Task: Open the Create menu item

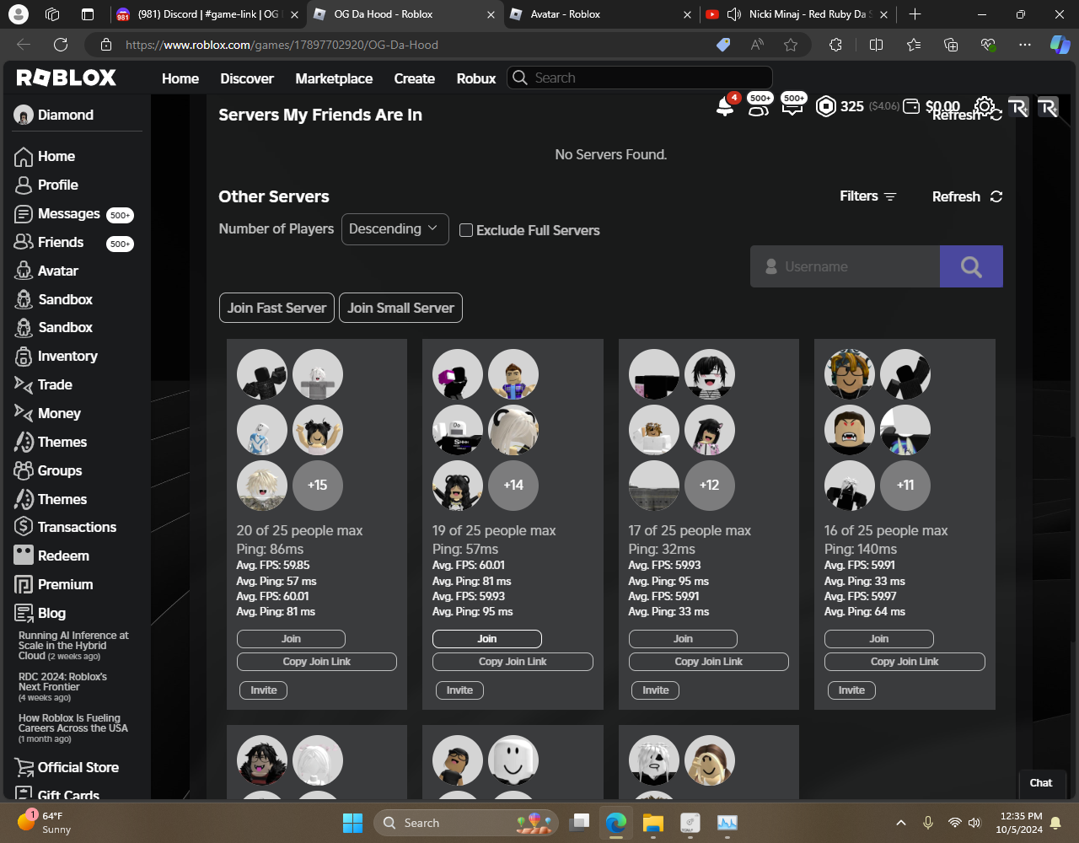Action: point(415,78)
